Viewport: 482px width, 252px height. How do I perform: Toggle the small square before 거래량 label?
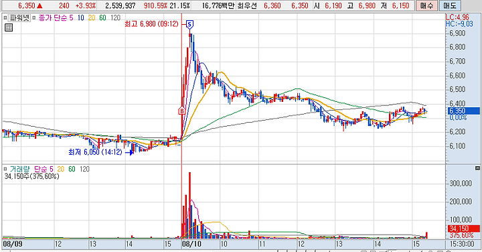5,169
